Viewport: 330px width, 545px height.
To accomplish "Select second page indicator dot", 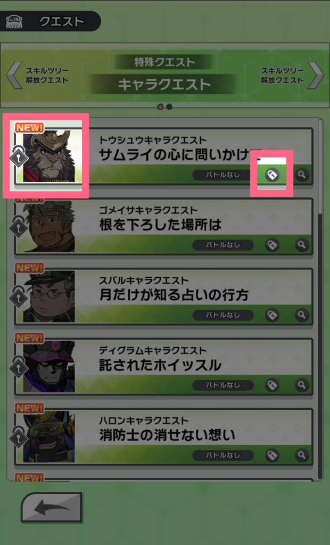I will click(x=169, y=106).
